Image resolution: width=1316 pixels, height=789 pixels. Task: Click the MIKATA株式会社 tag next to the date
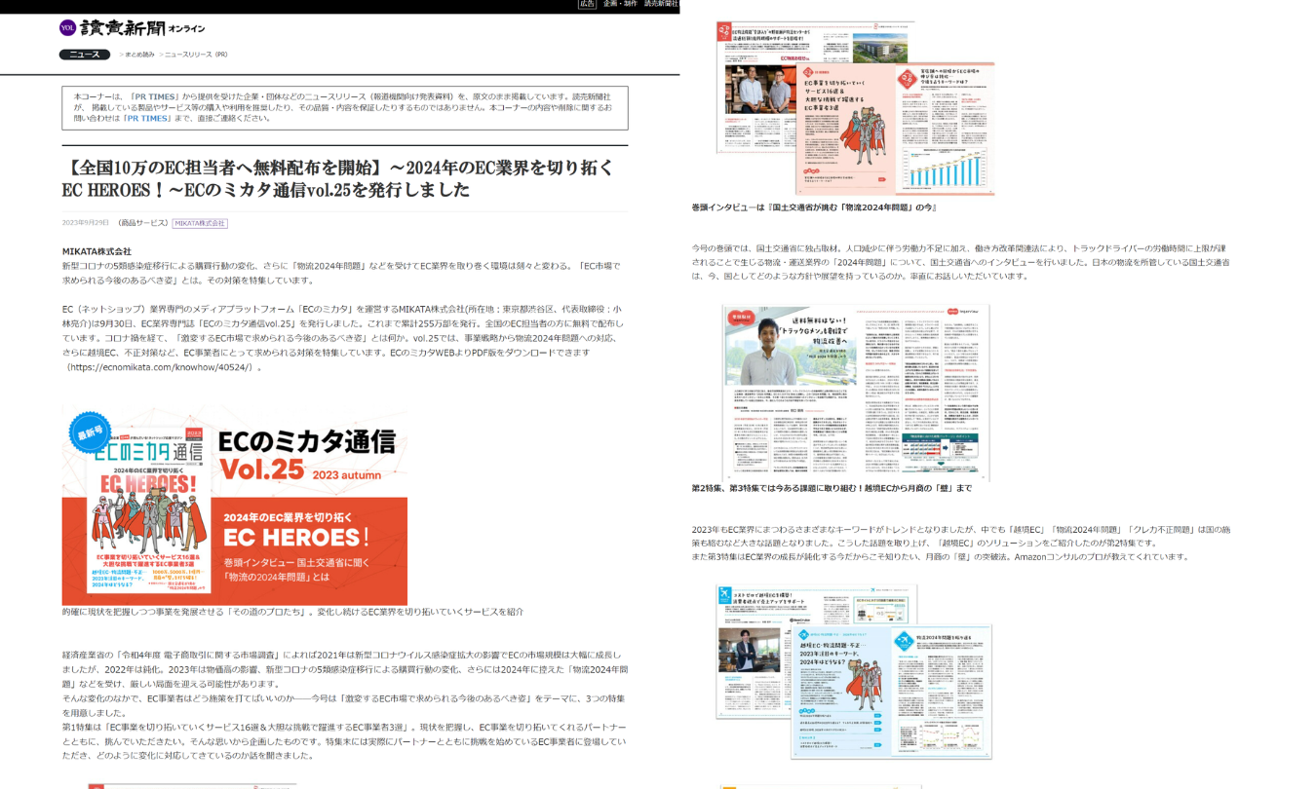200,223
